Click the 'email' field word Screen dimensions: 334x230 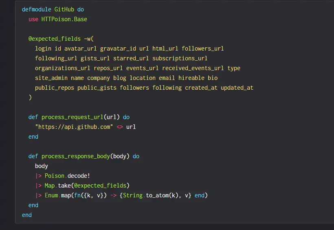[167, 78]
